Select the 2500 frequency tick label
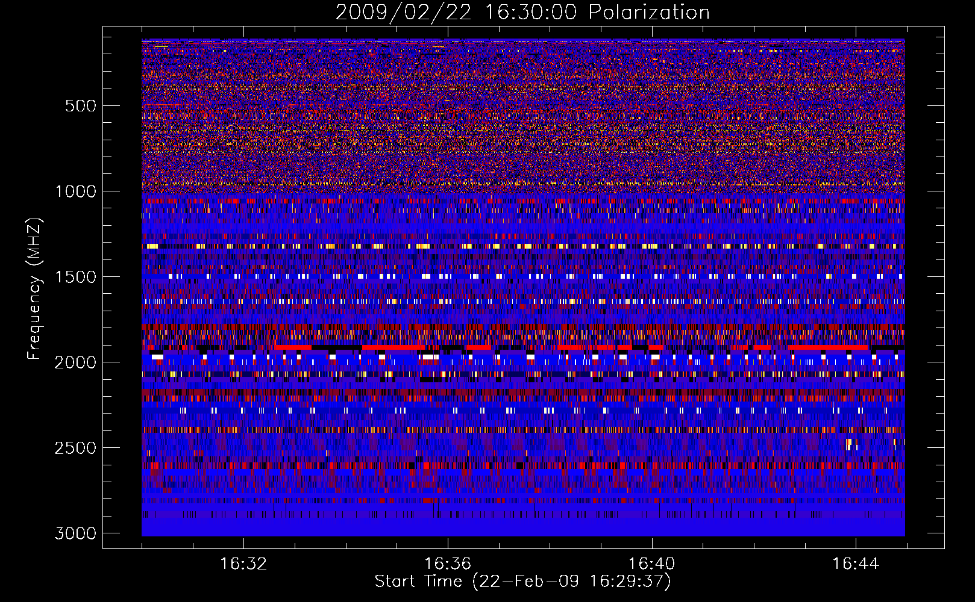 coord(75,448)
